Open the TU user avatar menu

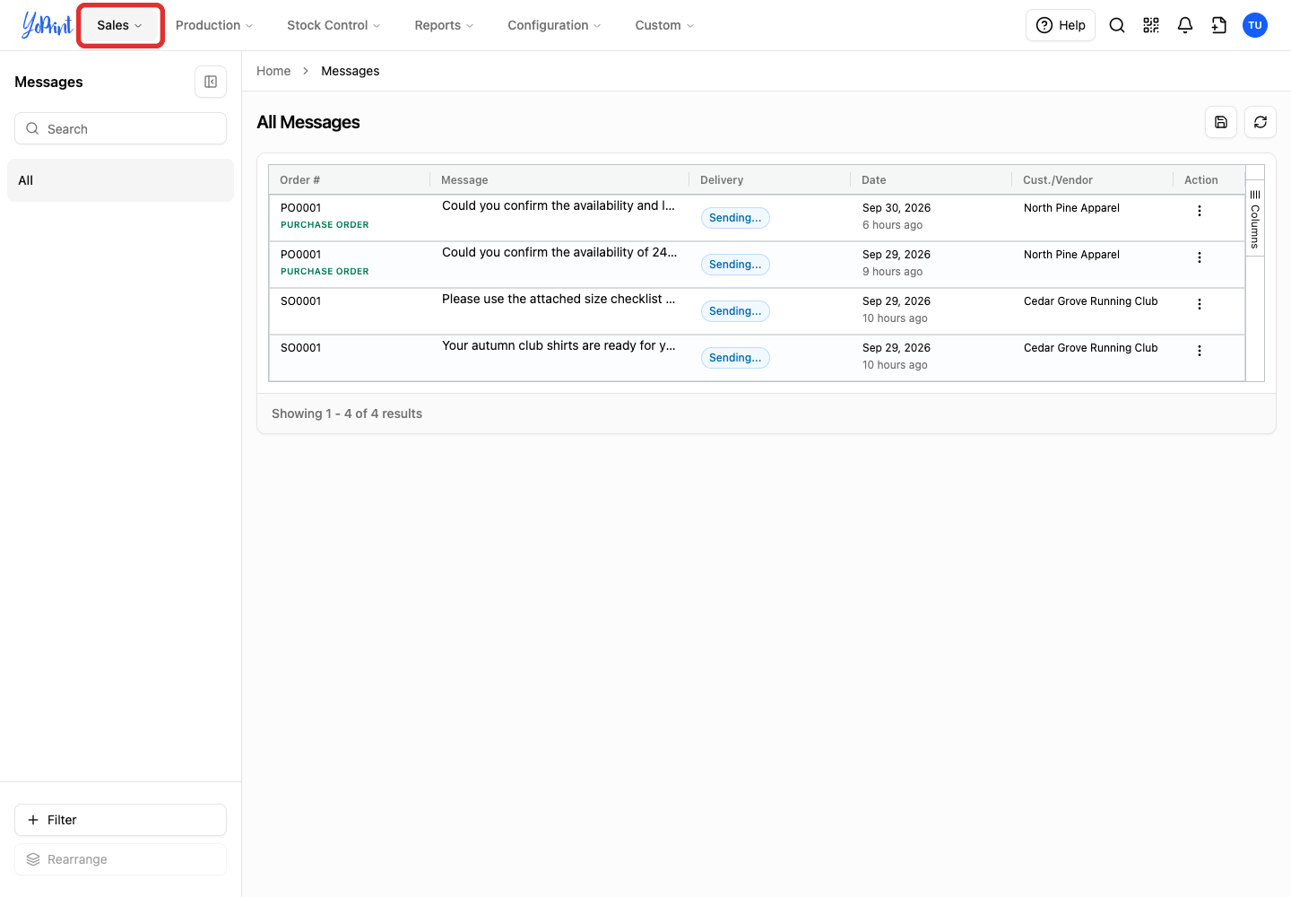pyautogui.click(x=1255, y=25)
